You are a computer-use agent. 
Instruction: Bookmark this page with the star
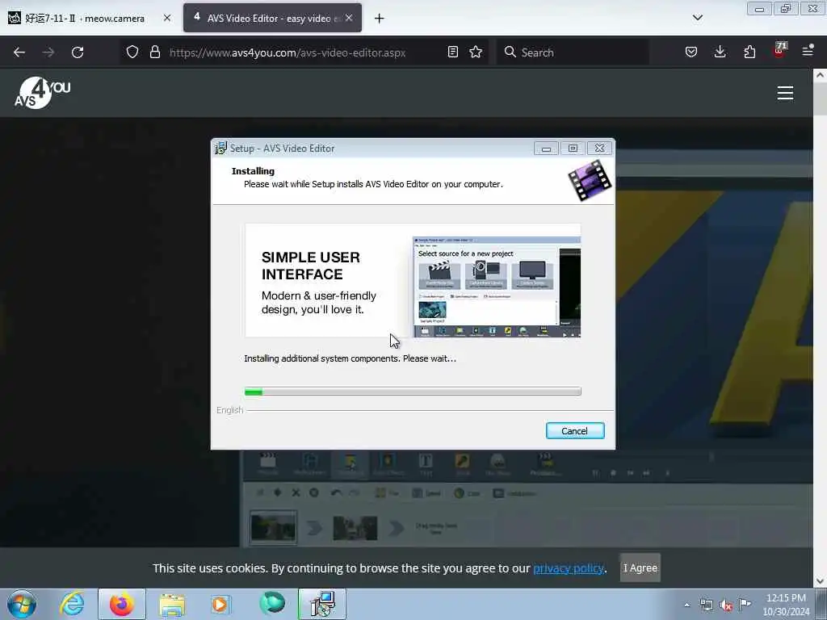click(x=476, y=52)
